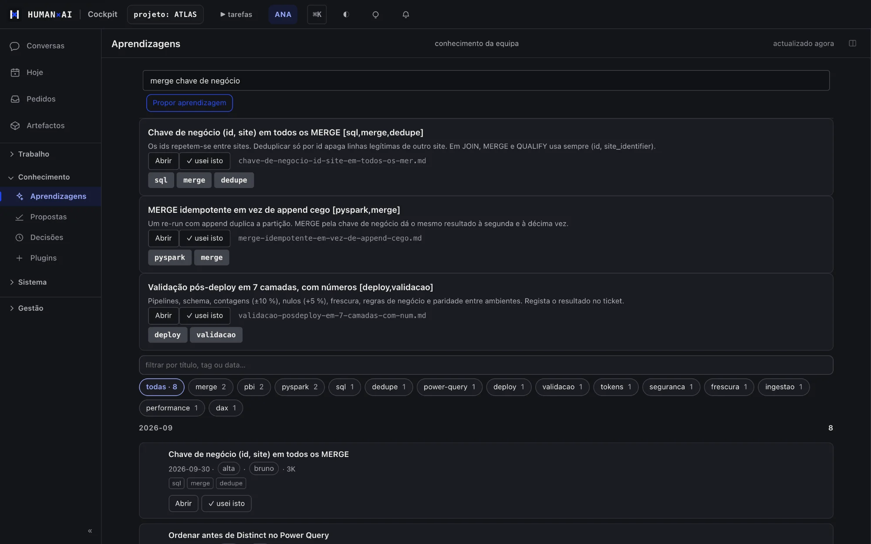
Task: Click the ANA user button
Action: tap(283, 14)
